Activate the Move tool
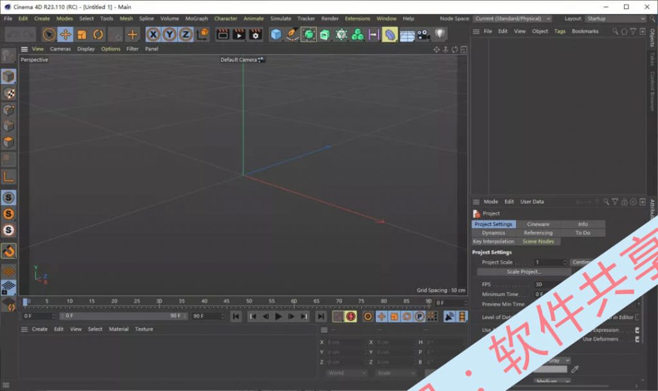Image resolution: width=658 pixels, height=391 pixels. 66,35
